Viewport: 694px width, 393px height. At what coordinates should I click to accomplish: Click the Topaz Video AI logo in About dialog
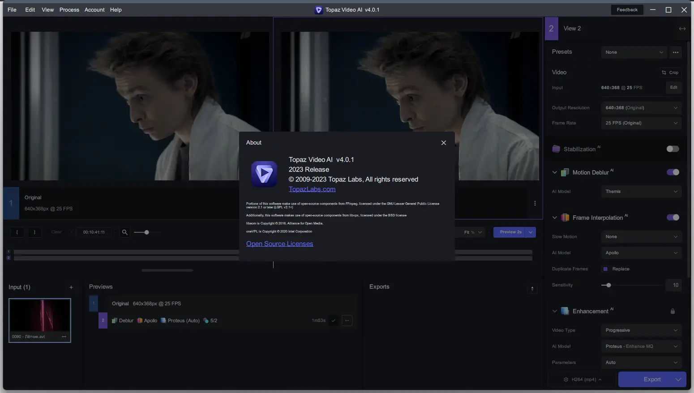point(264,174)
